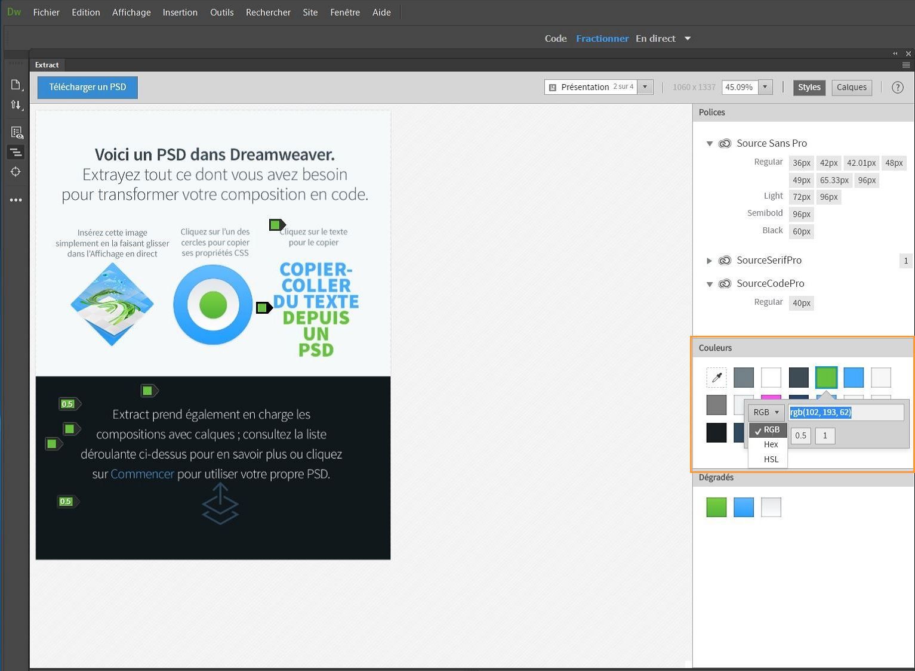915x671 pixels.
Task: Open the Insertion menu
Action: [180, 12]
